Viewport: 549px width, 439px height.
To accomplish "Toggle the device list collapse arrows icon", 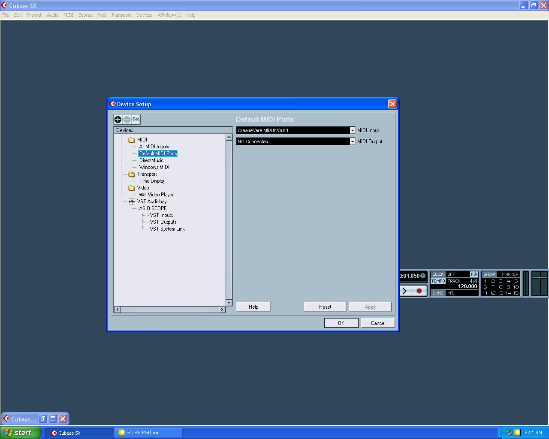I will (x=136, y=120).
